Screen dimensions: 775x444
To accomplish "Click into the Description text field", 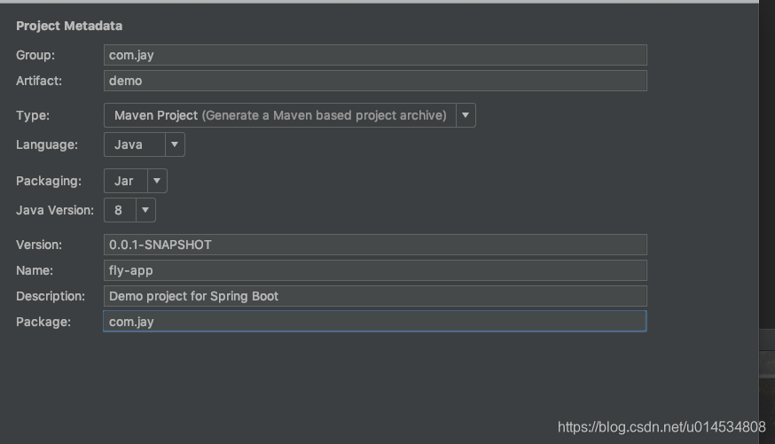I will [374, 296].
